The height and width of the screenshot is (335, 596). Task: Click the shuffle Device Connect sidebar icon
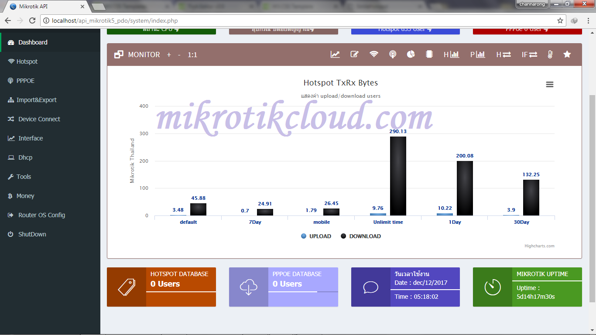tap(11, 119)
